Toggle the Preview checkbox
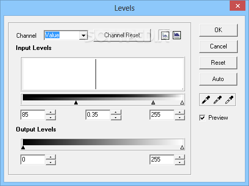This screenshot has width=249, height=186. pyautogui.click(x=202, y=118)
